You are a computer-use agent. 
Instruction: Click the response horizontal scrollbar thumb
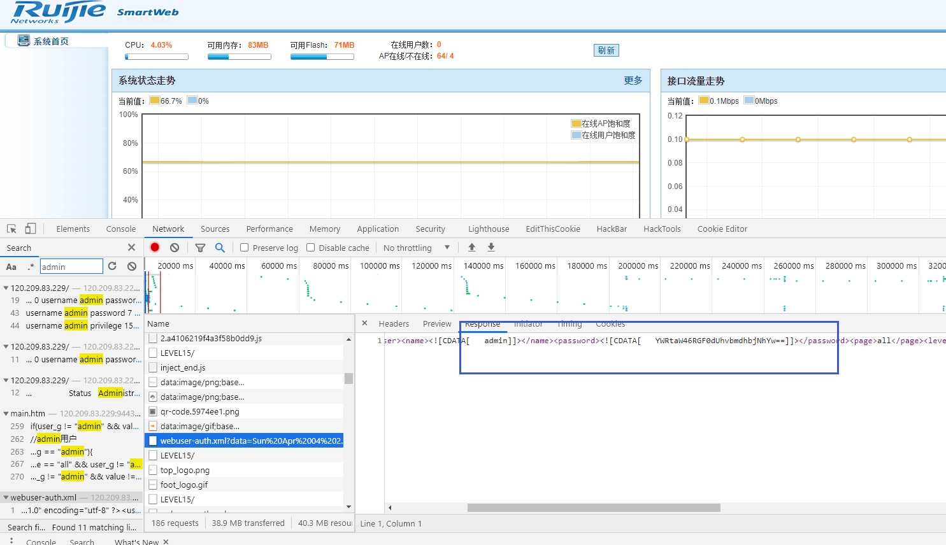point(593,507)
